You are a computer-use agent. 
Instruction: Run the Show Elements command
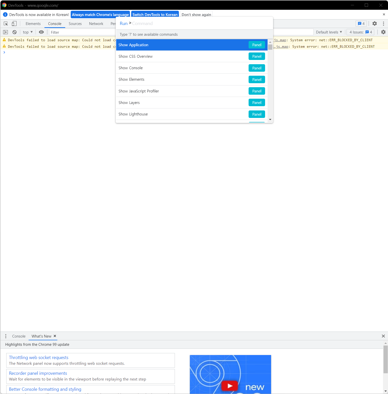192,79
